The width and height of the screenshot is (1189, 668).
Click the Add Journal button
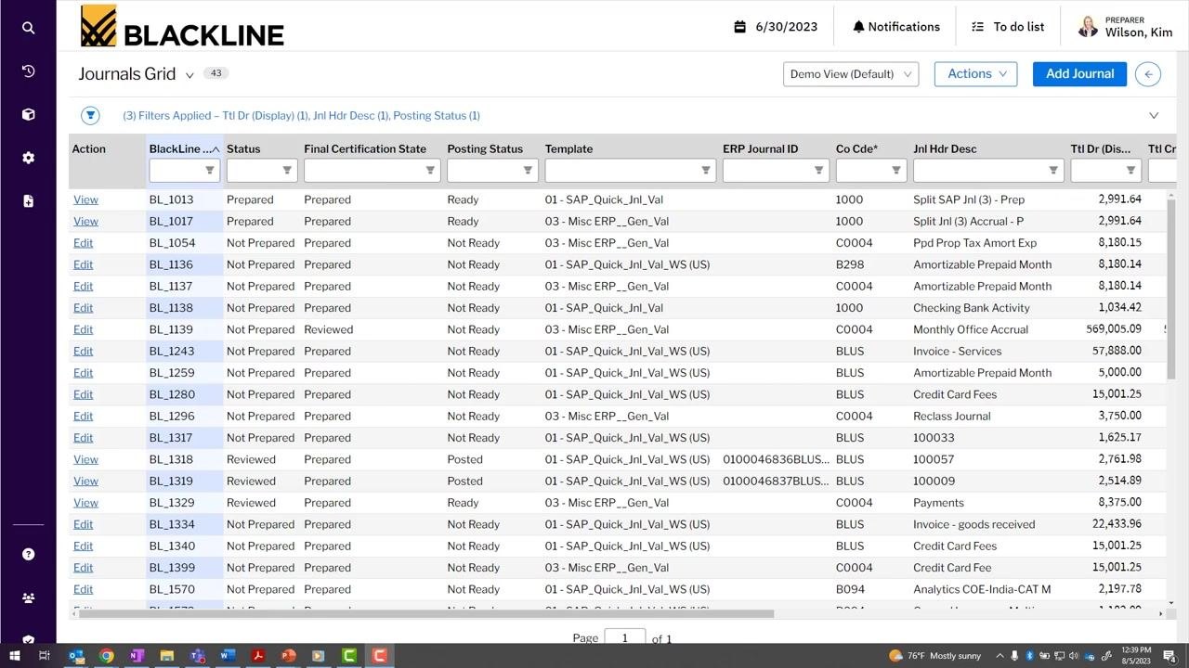1079,74
